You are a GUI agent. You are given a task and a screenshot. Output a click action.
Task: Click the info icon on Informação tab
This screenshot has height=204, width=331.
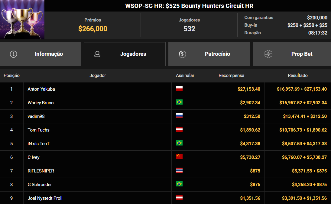[x=13, y=54]
